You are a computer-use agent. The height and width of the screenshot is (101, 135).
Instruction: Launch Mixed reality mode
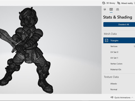coord(125,3)
